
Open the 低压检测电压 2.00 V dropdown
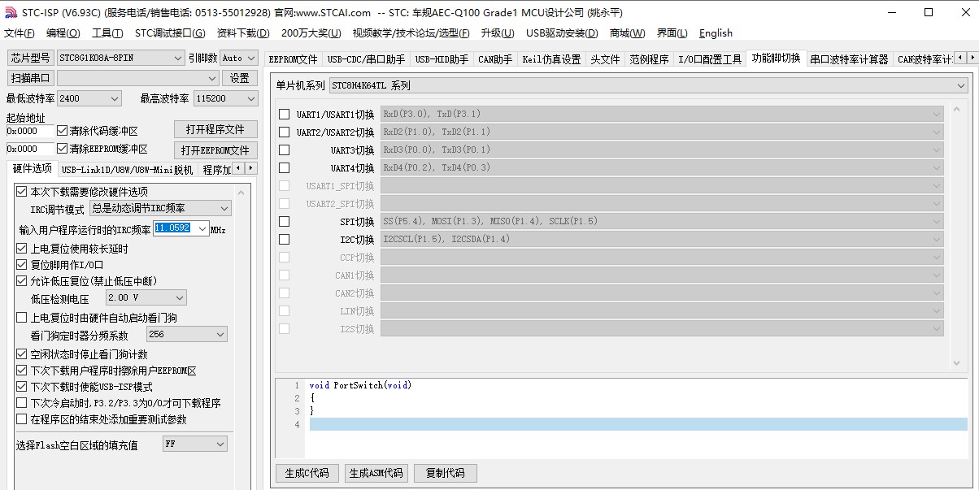[x=146, y=298]
